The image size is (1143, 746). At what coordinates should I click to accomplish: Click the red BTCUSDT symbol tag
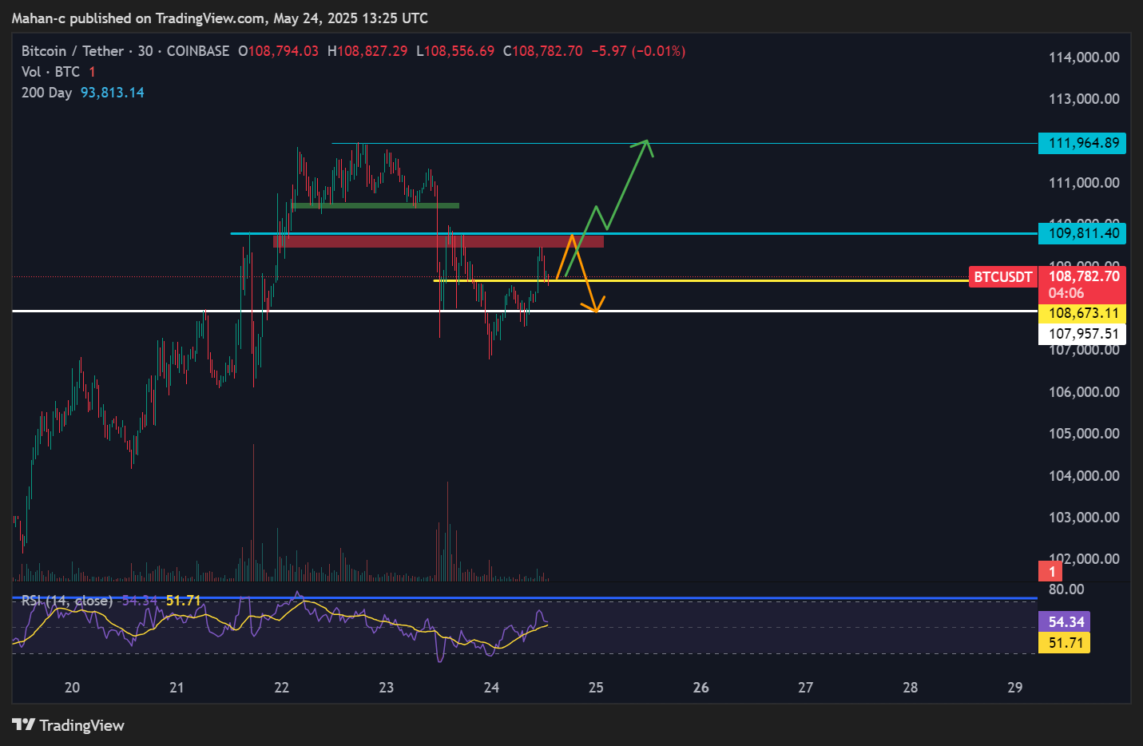(1002, 277)
